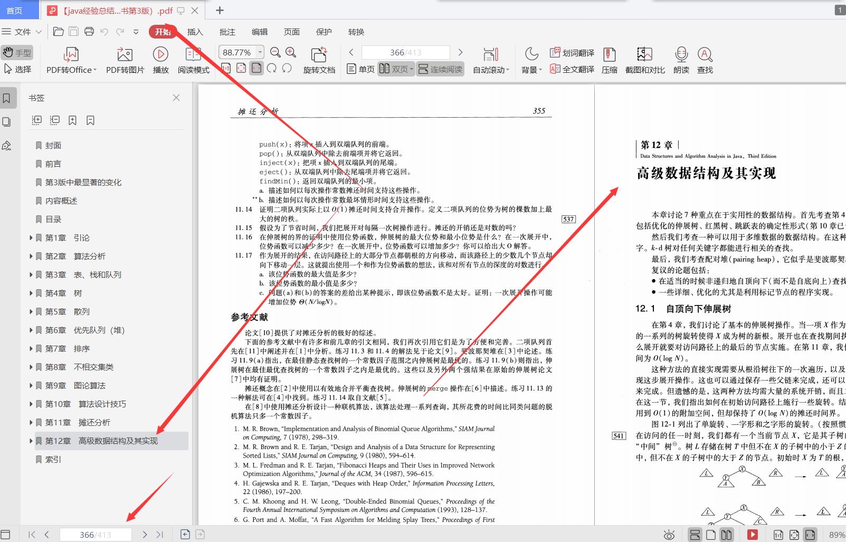Activate the 旋转文档 rotate document tool
Screen dimensions: 846x542
click(x=319, y=60)
